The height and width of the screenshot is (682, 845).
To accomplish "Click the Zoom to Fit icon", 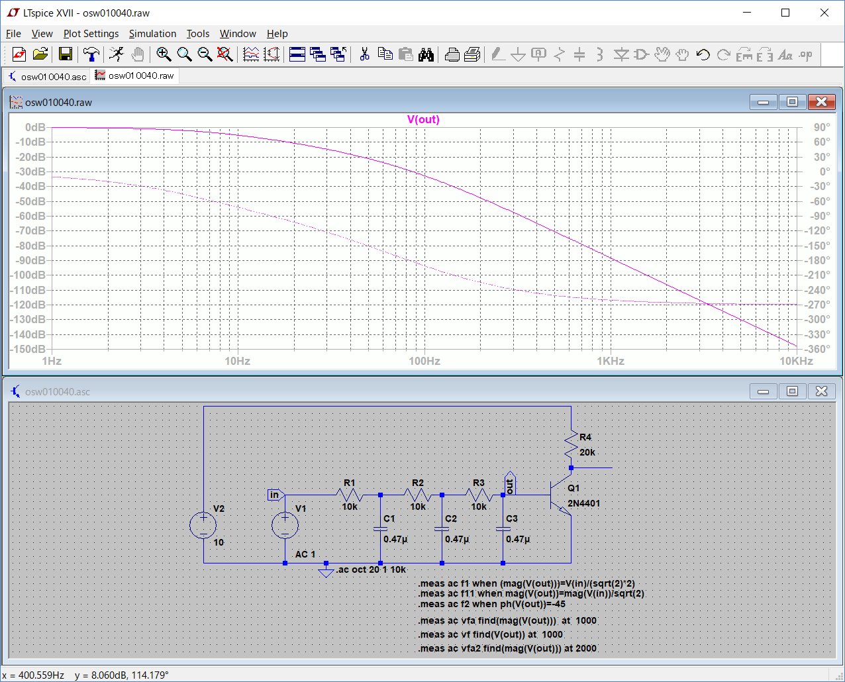I will pos(225,54).
